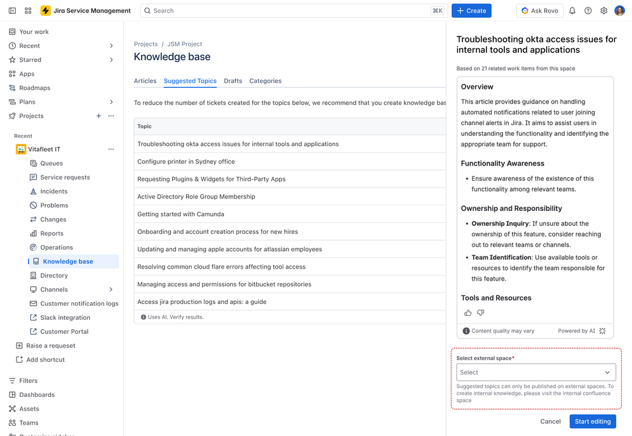
Task: Select Updating and managing apple accounts topic
Action: [x=290, y=249]
